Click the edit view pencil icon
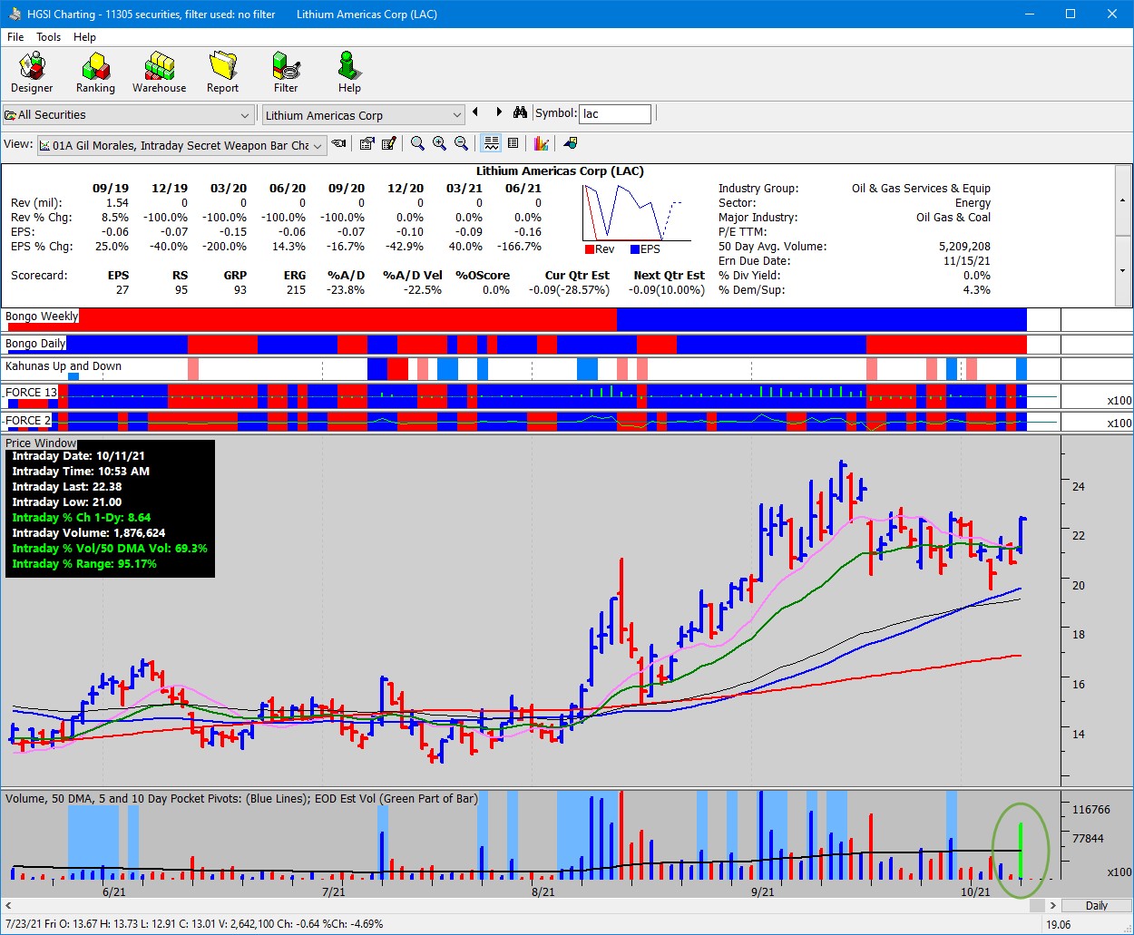 pyautogui.click(x=389, y=143)
